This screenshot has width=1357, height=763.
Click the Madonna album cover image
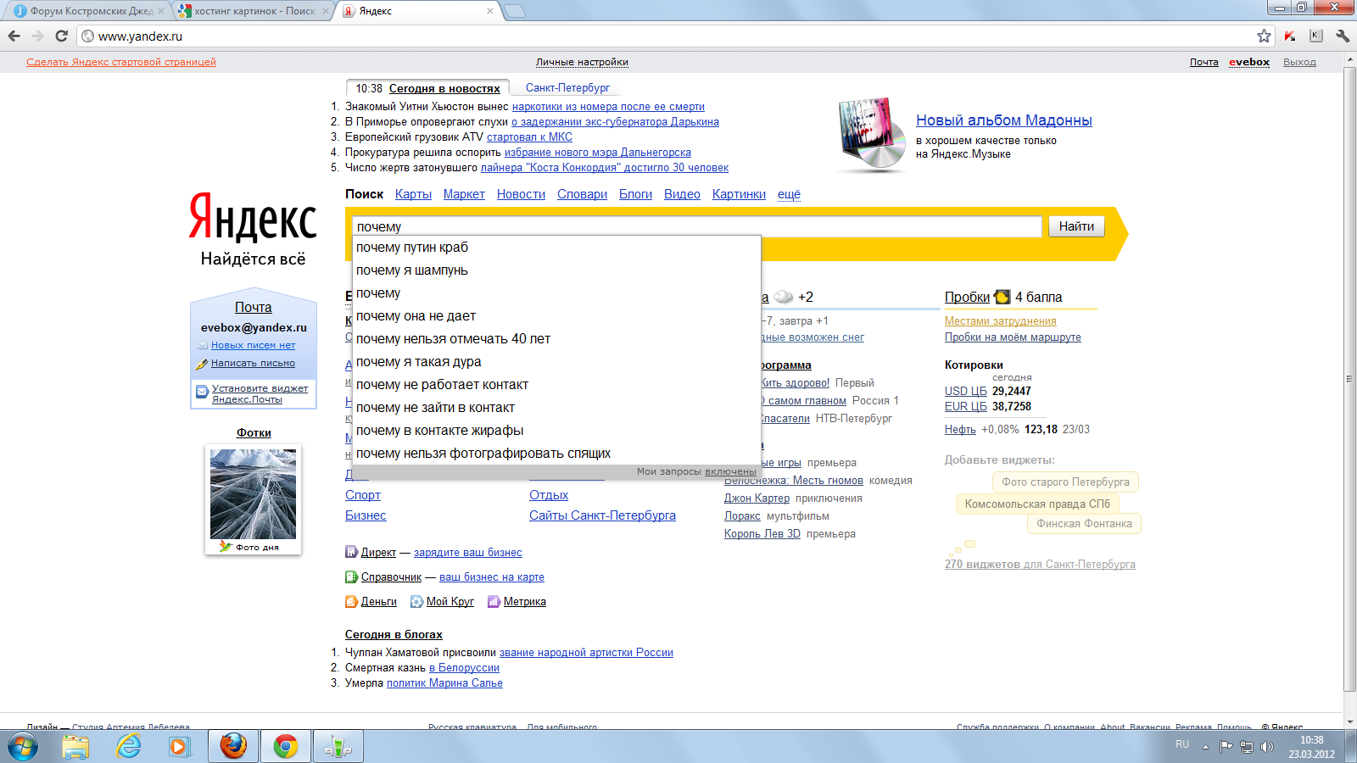[x=869, y=134]
